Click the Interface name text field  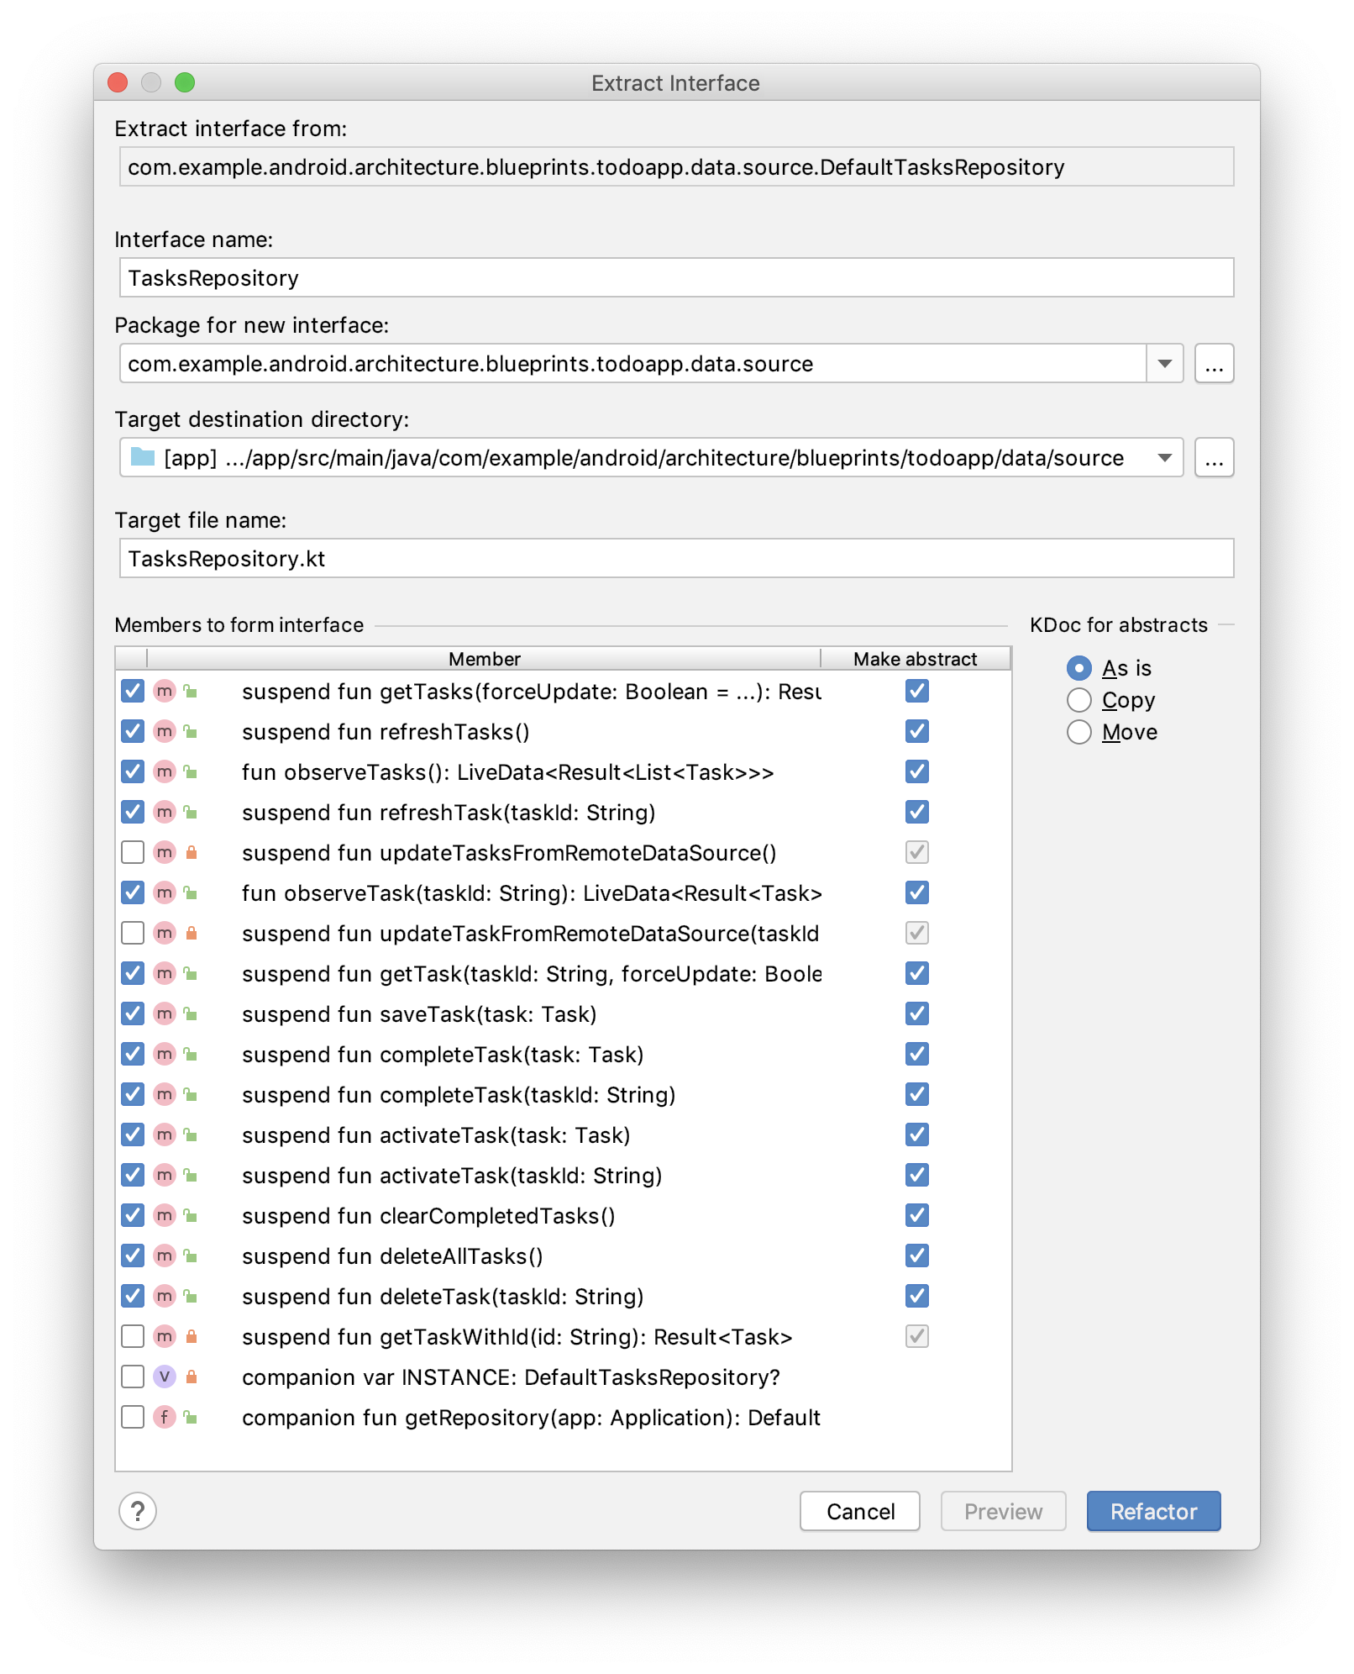[x=676, y=278]
